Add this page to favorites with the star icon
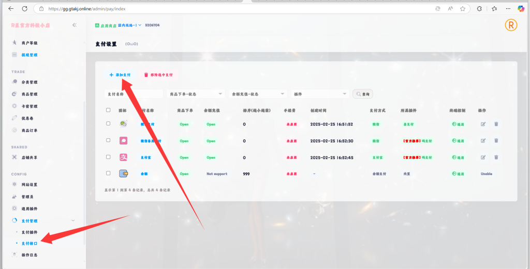 (x=462, y=9)
